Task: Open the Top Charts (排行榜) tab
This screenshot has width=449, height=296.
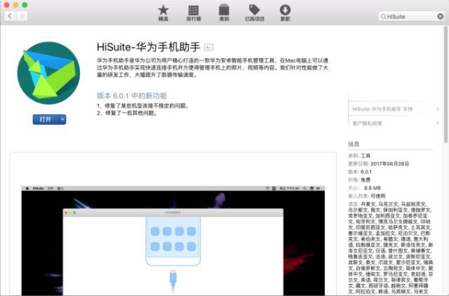Action: coord(194,13)
